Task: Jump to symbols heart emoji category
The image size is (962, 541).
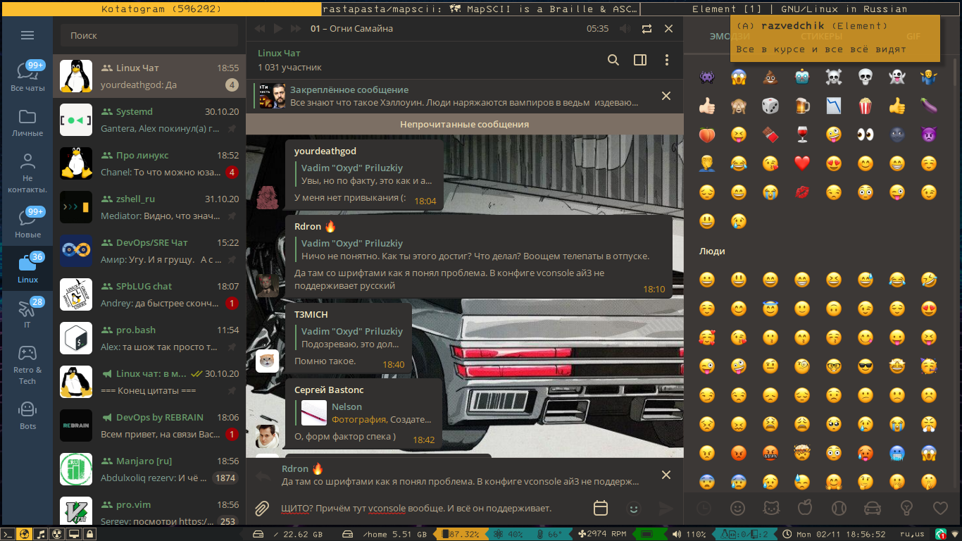Action: 940,508
